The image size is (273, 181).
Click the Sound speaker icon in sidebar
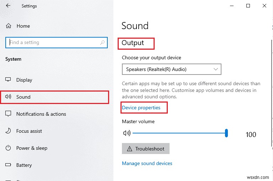[x=9, y=97]
